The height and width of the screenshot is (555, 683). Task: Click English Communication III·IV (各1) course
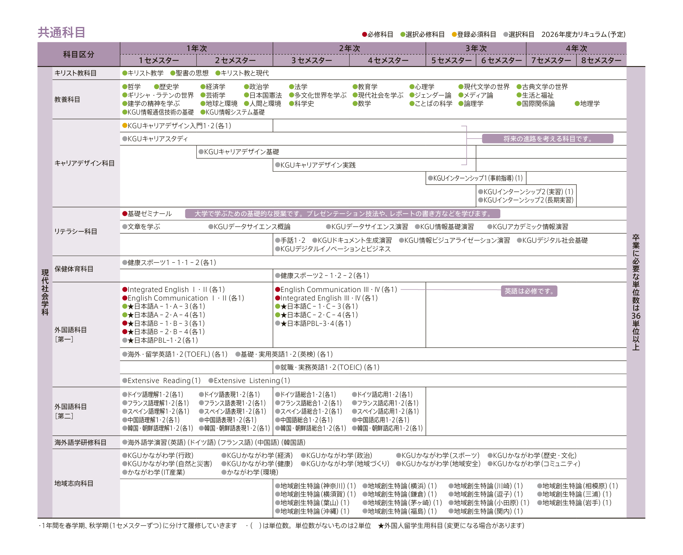tap(336, 289)
